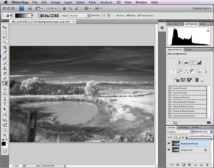Viewport: 214px width, 168px height.
Task: Select the Background layer thumbnail
Action: tap(176, 150)
